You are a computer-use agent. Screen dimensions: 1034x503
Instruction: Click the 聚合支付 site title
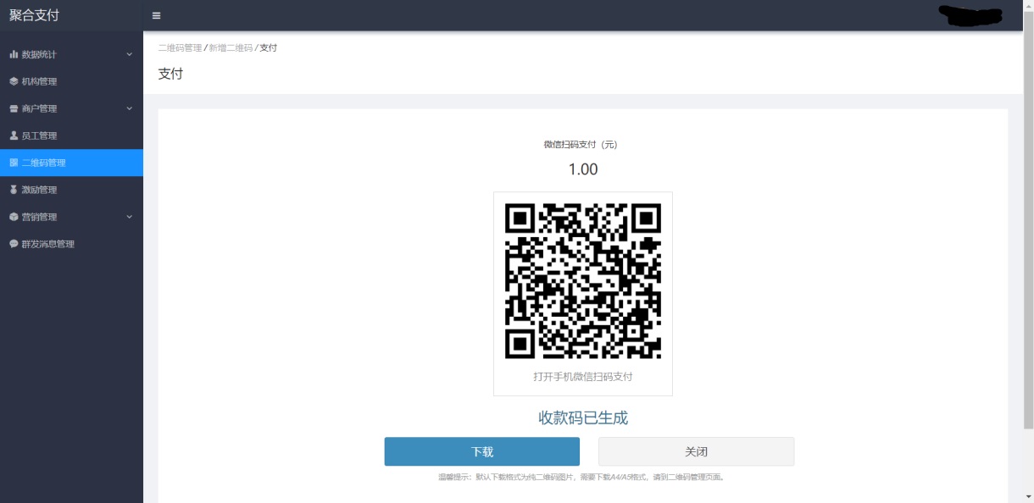click(x=34, y=15)
